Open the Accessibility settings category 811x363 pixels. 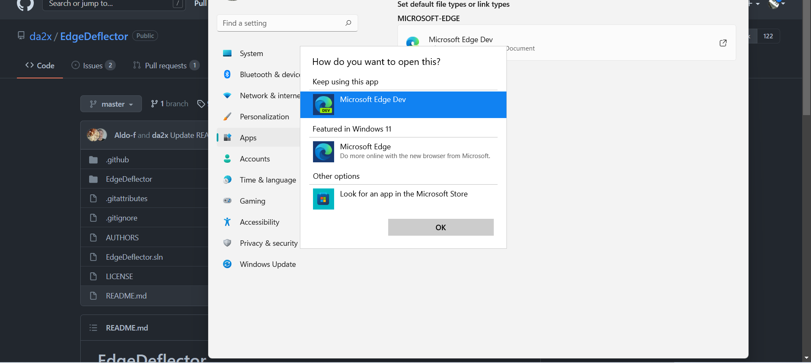pyautogui.click(x=258, y=222)
